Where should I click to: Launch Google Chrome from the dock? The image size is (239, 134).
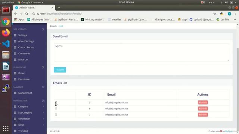point(6,22)
